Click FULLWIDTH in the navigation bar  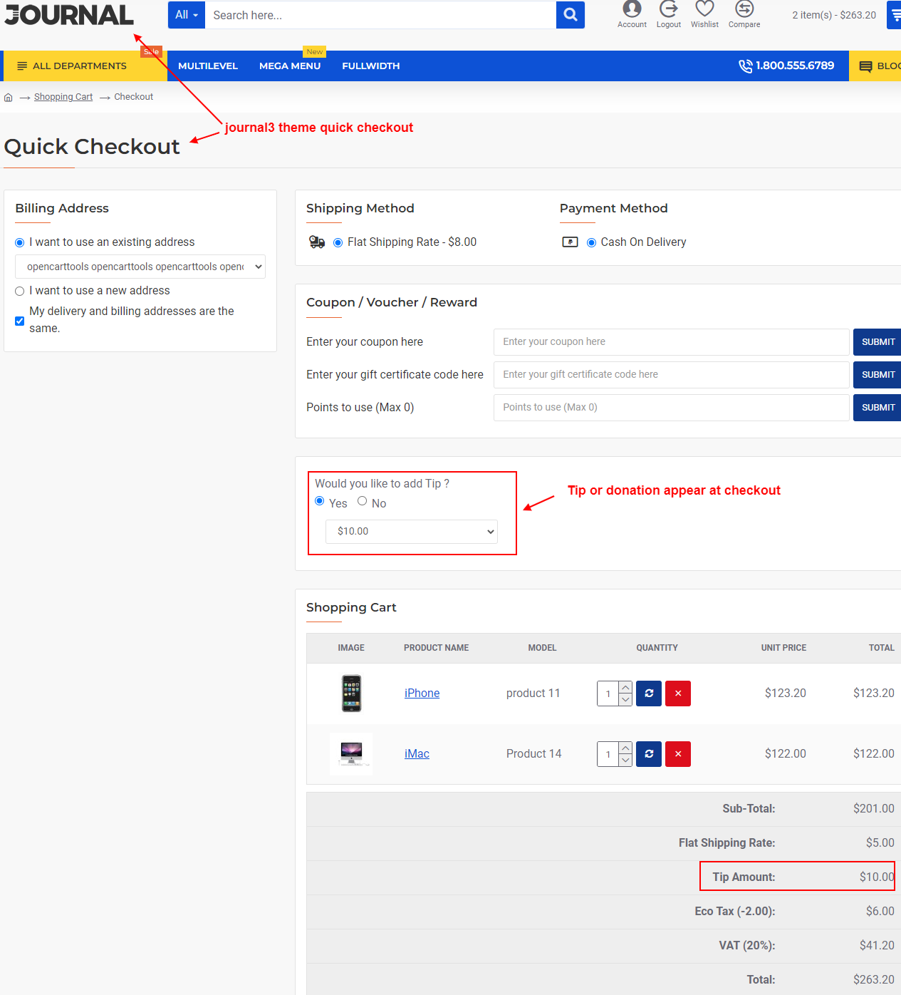[370, 66]
